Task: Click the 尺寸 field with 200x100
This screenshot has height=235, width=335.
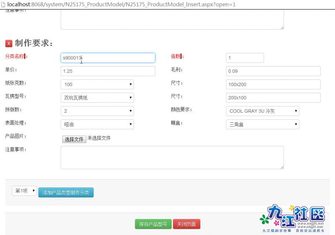Action: pos(273,98)
